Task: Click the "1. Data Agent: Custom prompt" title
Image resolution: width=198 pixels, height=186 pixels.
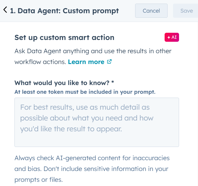Action: [x=64, y=11]
